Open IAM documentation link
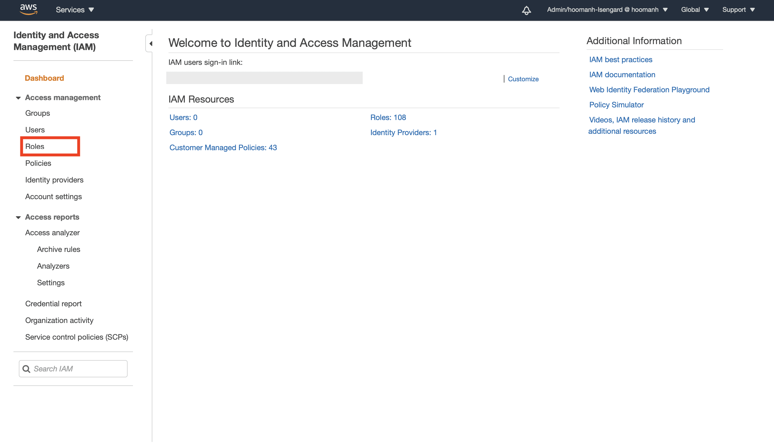774x443 pixels. (622, 75)
